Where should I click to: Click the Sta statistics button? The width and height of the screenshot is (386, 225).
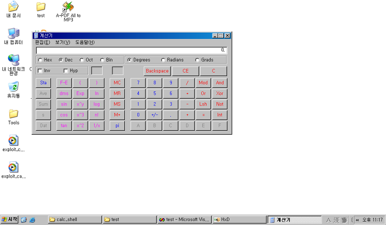(44, 83)
